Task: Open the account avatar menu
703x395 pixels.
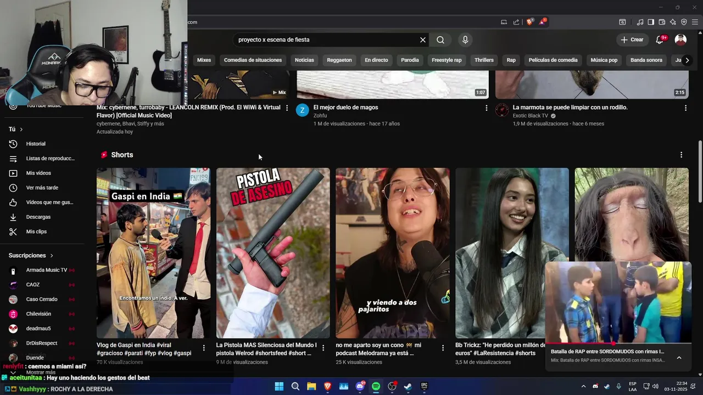Action: 680,39
